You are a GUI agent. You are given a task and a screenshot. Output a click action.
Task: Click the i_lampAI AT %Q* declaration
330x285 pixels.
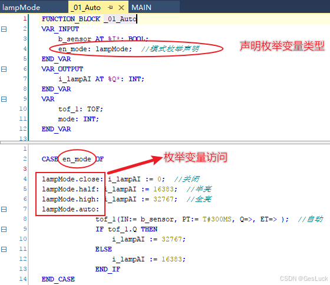[x=101, y=79]
